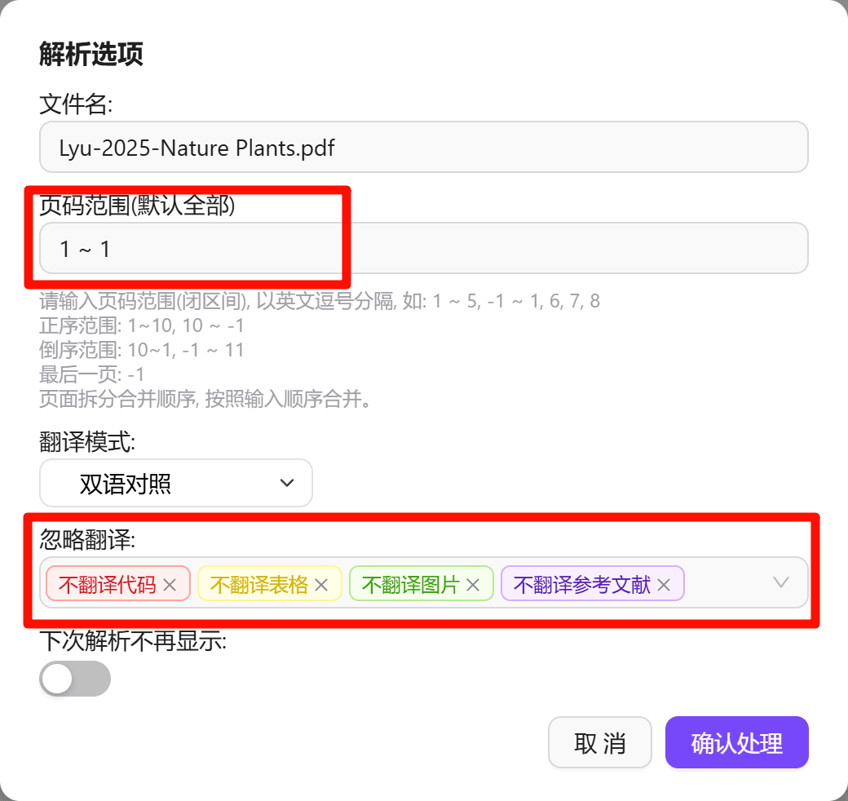Open the 翻译模式 dropdown showing 双语对照

pos(175,483)
